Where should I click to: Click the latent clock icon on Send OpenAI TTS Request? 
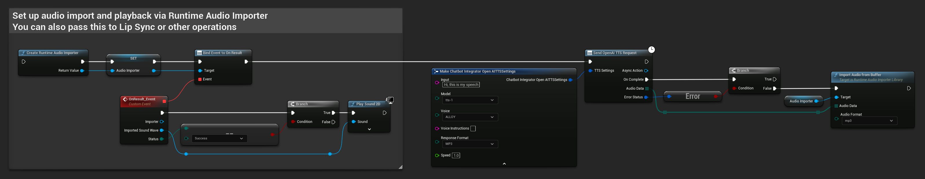click(x=651, y=49)
